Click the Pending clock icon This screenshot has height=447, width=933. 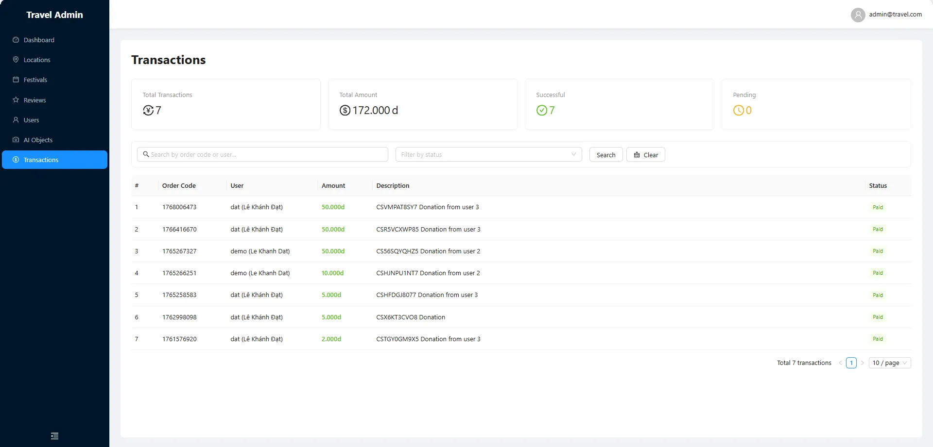click(739, 110)
